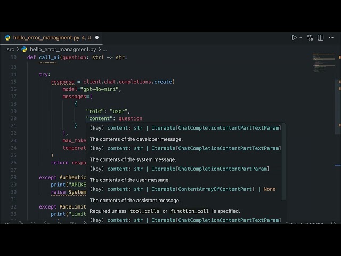This screenshot has height=256, width=341.
Task: Select the hello_error_managment.py editor tab
Action: tap(51, 38)
